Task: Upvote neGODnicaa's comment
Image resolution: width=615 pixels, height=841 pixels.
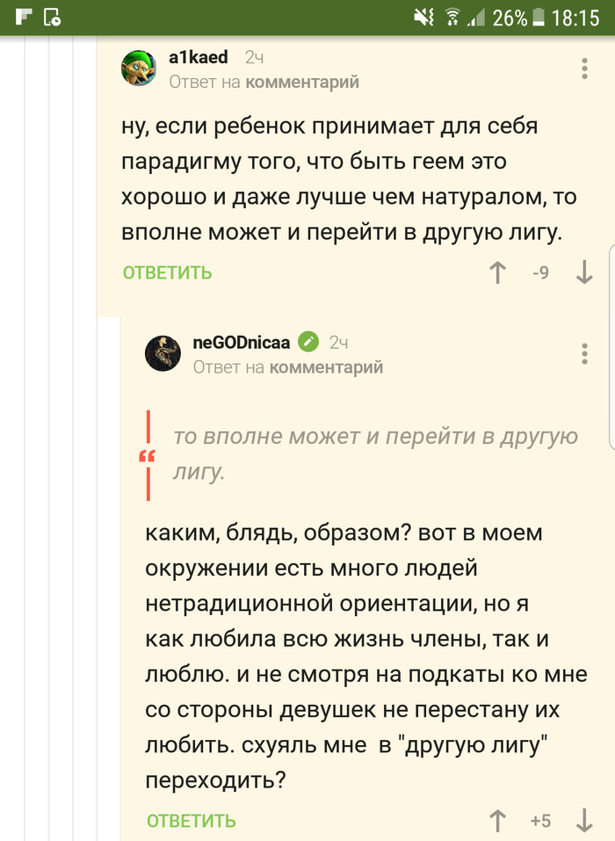Action: 498,821
